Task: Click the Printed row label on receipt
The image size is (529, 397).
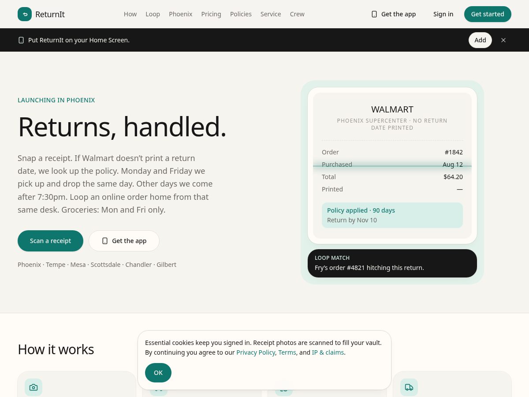Action: (x=332, y=189)
